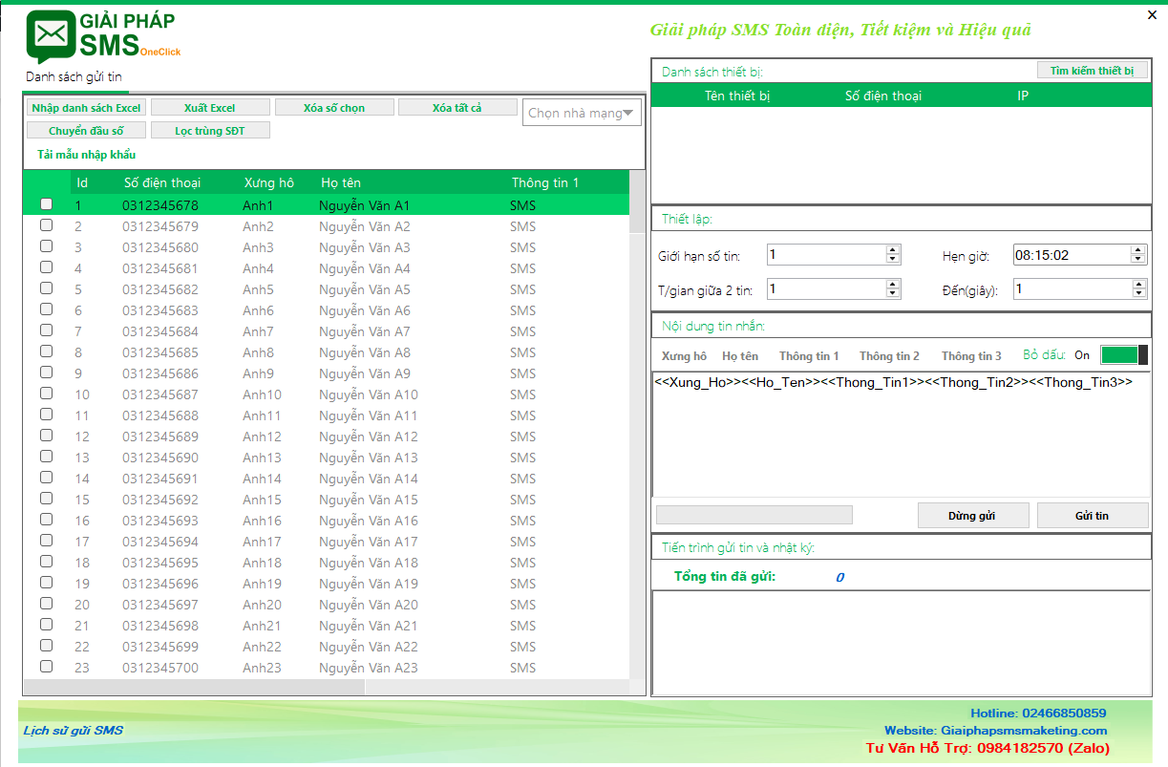Select checkbox for Nguyễn Văn A5
This screenshot has width=1168, height=767.
pyautogui.click(x=46, y=288)
